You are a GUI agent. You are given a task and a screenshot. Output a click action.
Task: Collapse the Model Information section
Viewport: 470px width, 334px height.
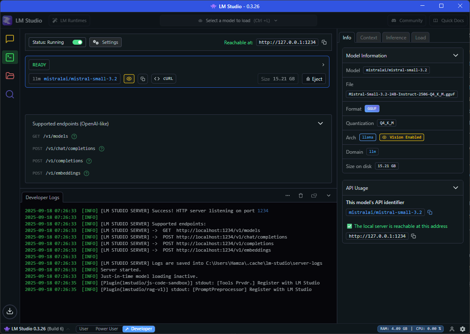[x=455, y=56]
